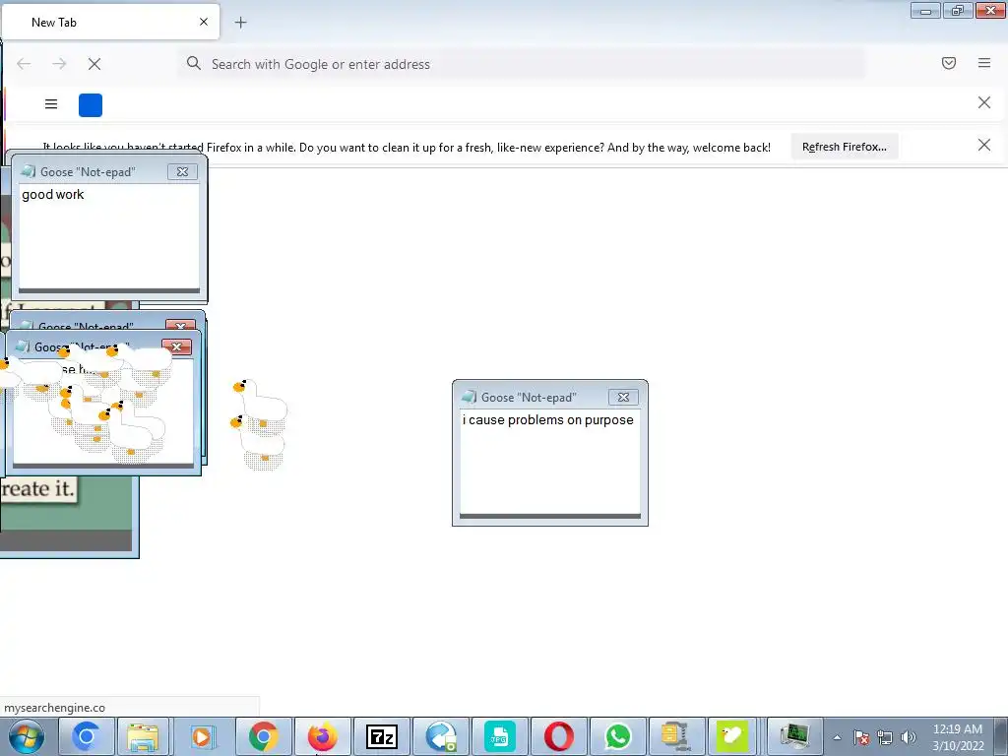Launch Opera browser from taskbar
This screenshot has height=756, width=1008.
pyautogui.click(x=559, y=736)
